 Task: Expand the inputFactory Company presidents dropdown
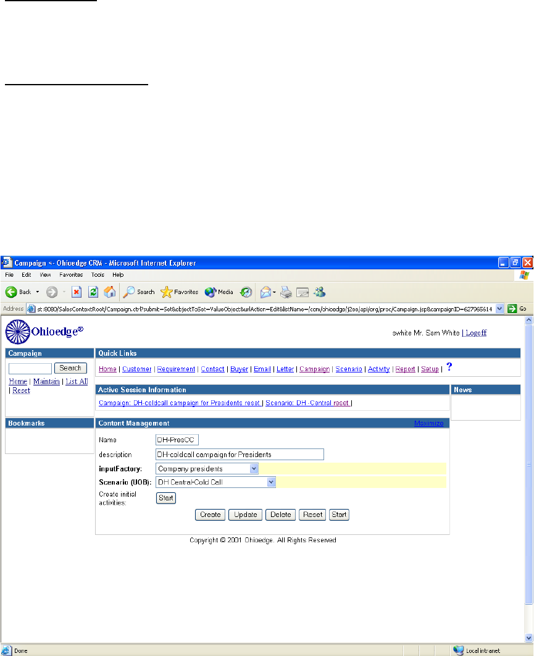[254, 469]
